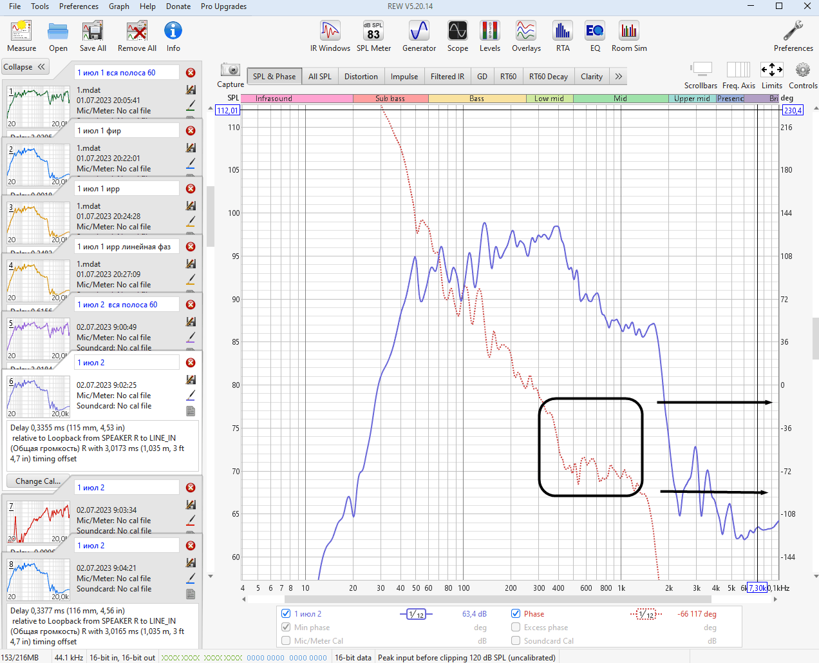Open the Graph menu
The height and width of the screenshot is (663, 819).
click(119, 6)
